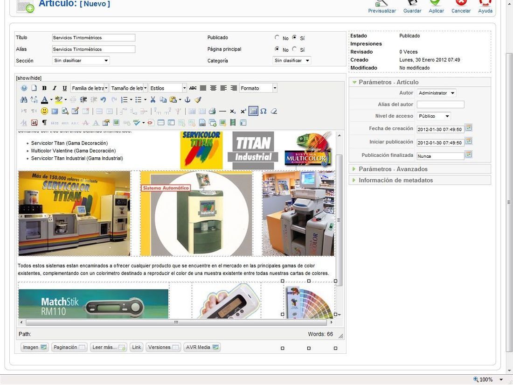The width and height of the screenshot is (513, 385).
Task: Open the Estilos dropdown
Action: pyautogui.click(x=168, y=88)
